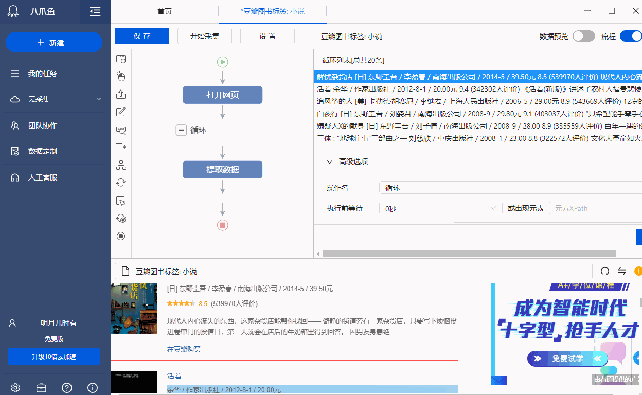Open the 执行前等待 dropdown
This screenshot has height=395, width=642.
tap(440, 208)
